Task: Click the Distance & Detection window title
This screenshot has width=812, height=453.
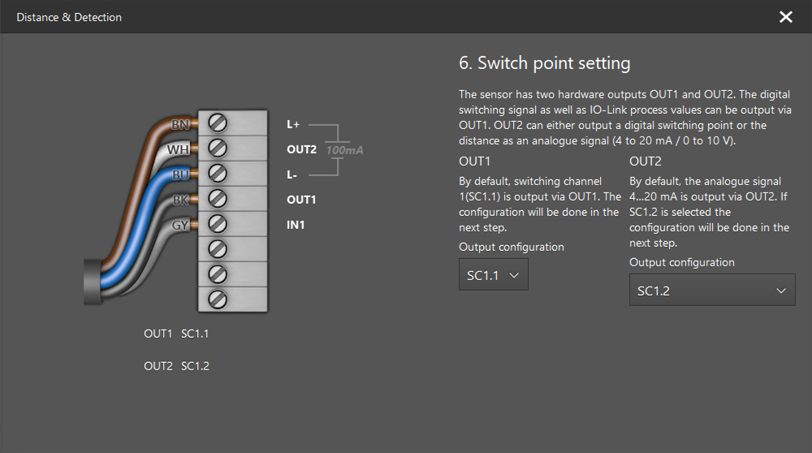Action: coord(69,17)
